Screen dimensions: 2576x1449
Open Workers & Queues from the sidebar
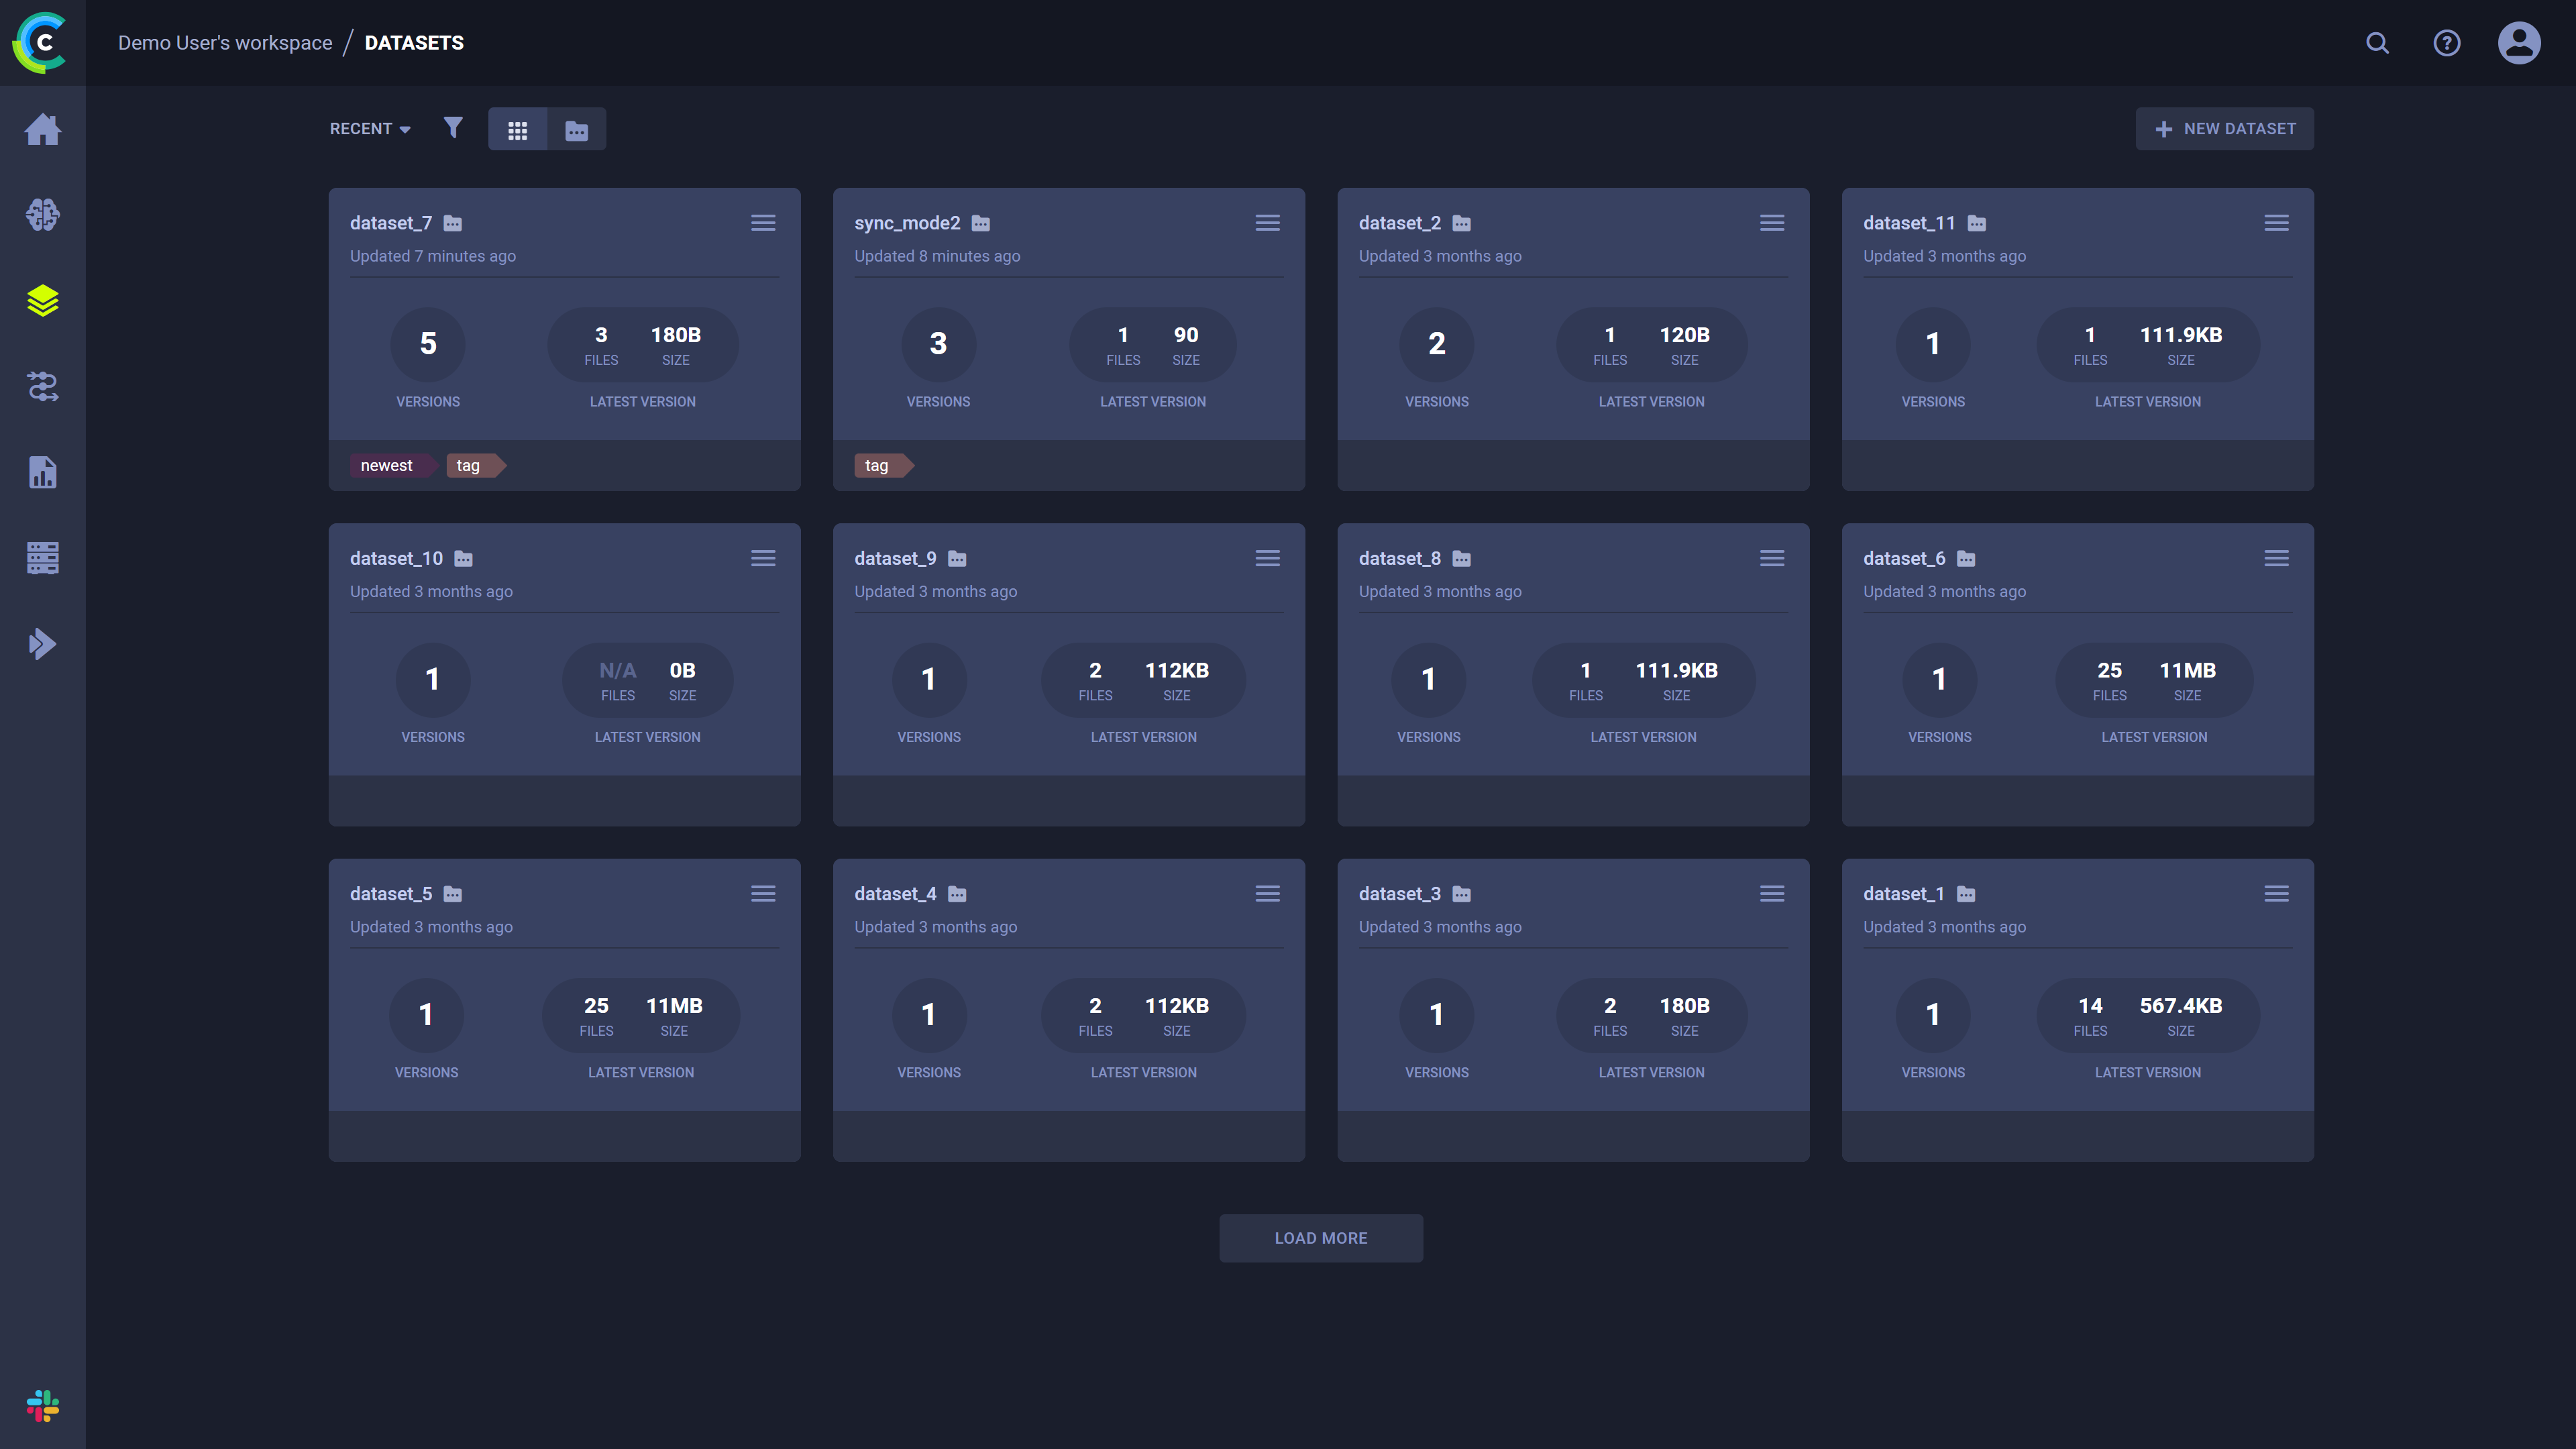click(42, 557)
